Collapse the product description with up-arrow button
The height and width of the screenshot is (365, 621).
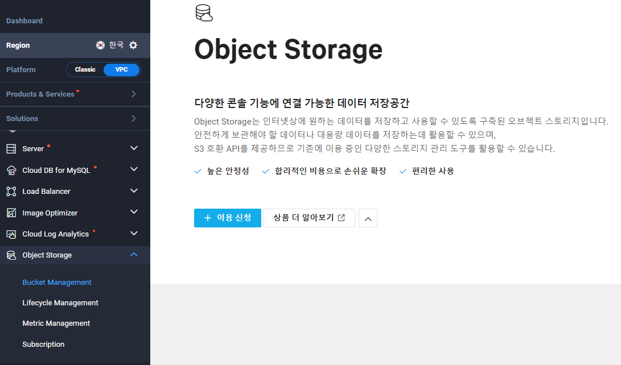pos(368,218)
